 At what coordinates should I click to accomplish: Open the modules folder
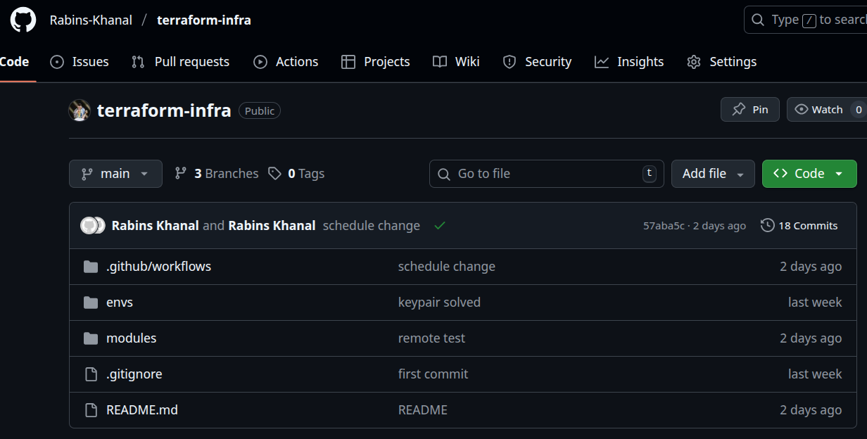[x=131, y=338]
